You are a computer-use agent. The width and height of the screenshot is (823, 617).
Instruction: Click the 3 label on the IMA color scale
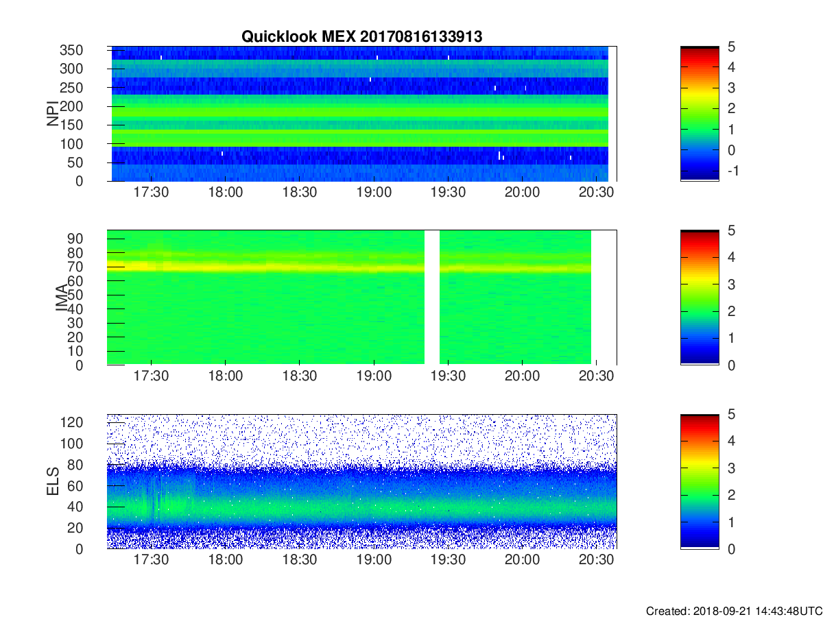(x=731, y=284)
